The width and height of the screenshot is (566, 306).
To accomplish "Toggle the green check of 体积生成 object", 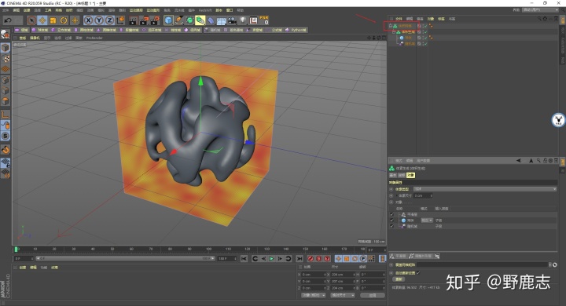I will [x=425, y=31].
